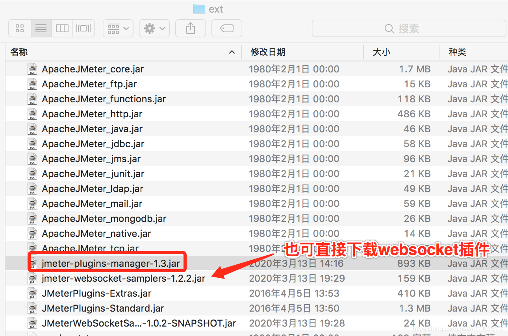This screenshot has width=508, height=336.
Task: Select file name ending in -1.0.2-SNAPSHOT.jar
Action: click(x=139, y=323)
